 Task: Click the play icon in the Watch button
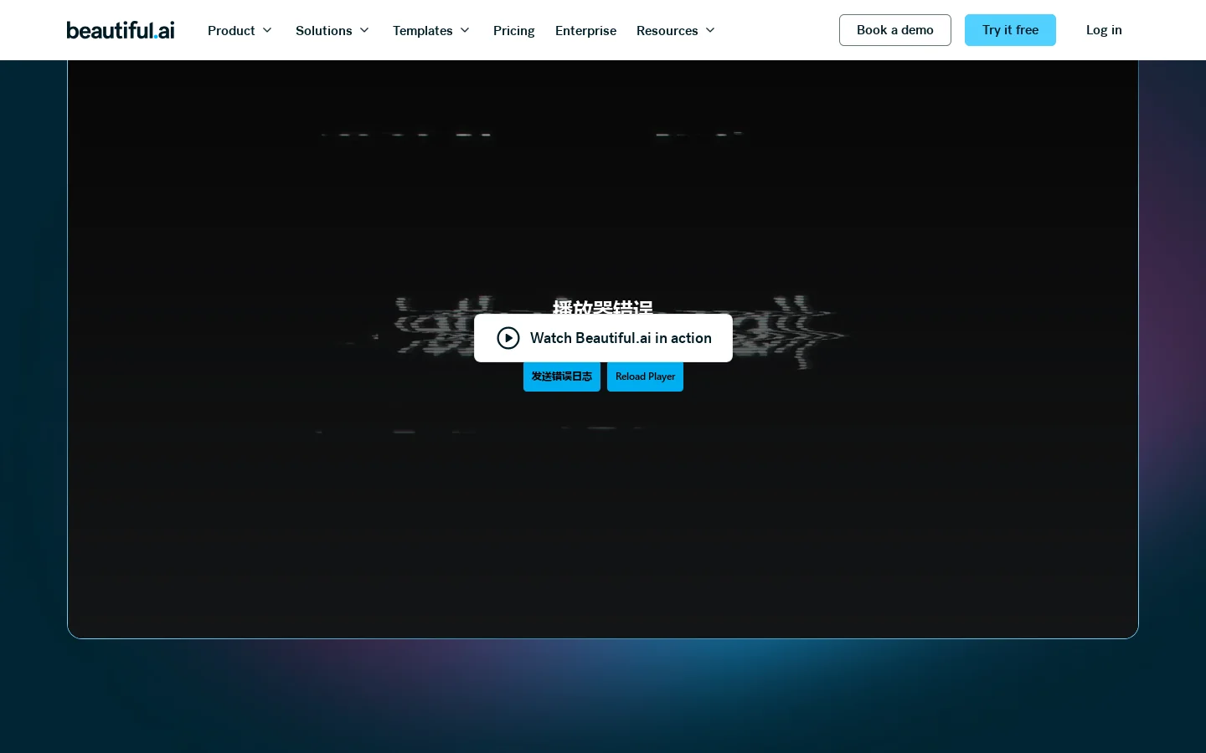[x=508, y=338]
